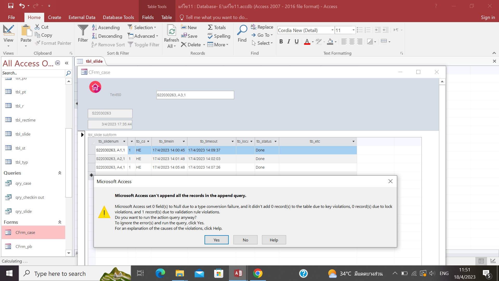Click the Filter funnel icon
Image resolution: width=499 pixels, height=281 pixels.
(83, 30)
